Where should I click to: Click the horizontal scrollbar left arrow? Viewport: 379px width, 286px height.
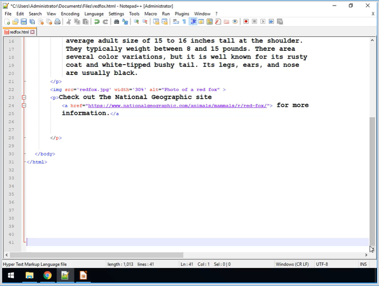coord(6,255)
